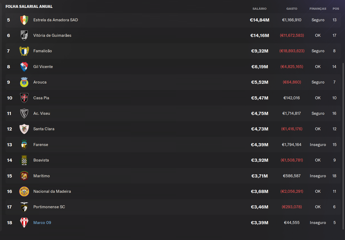Viewport: 345px width, 240px height.
Task: Click the €5,47M salary value
Action: [260, 98]
